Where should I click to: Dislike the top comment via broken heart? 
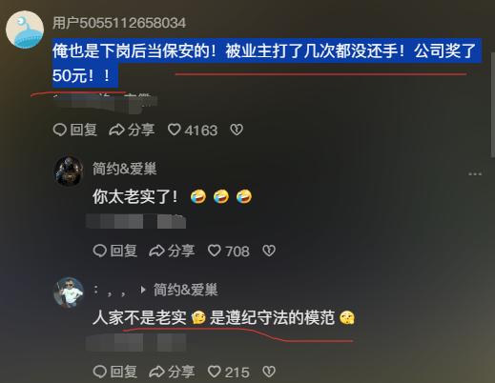(x=237, y=130)
